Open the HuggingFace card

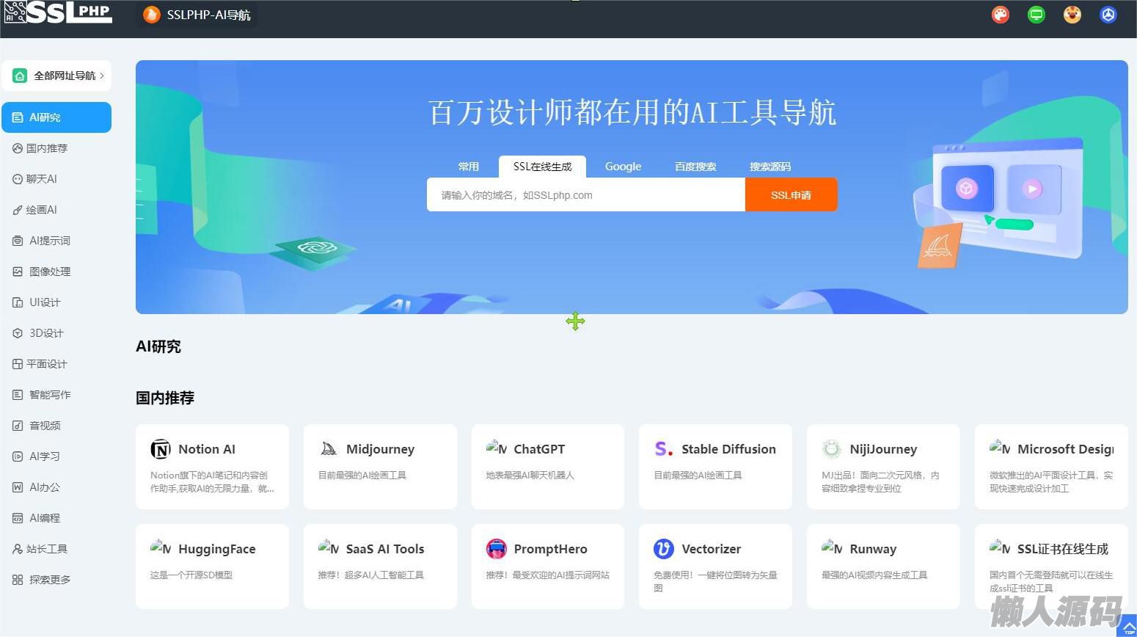click(x=212, y=567)
